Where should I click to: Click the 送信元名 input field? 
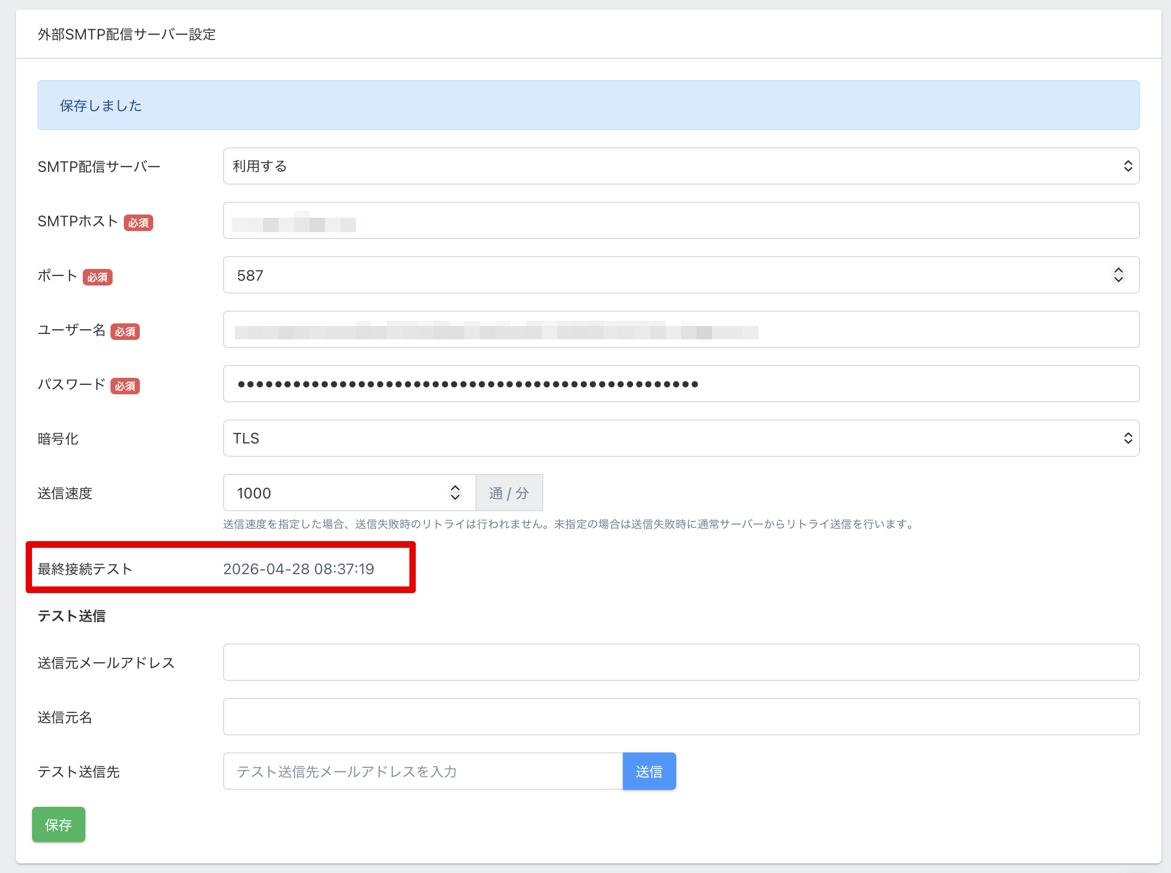681,717
